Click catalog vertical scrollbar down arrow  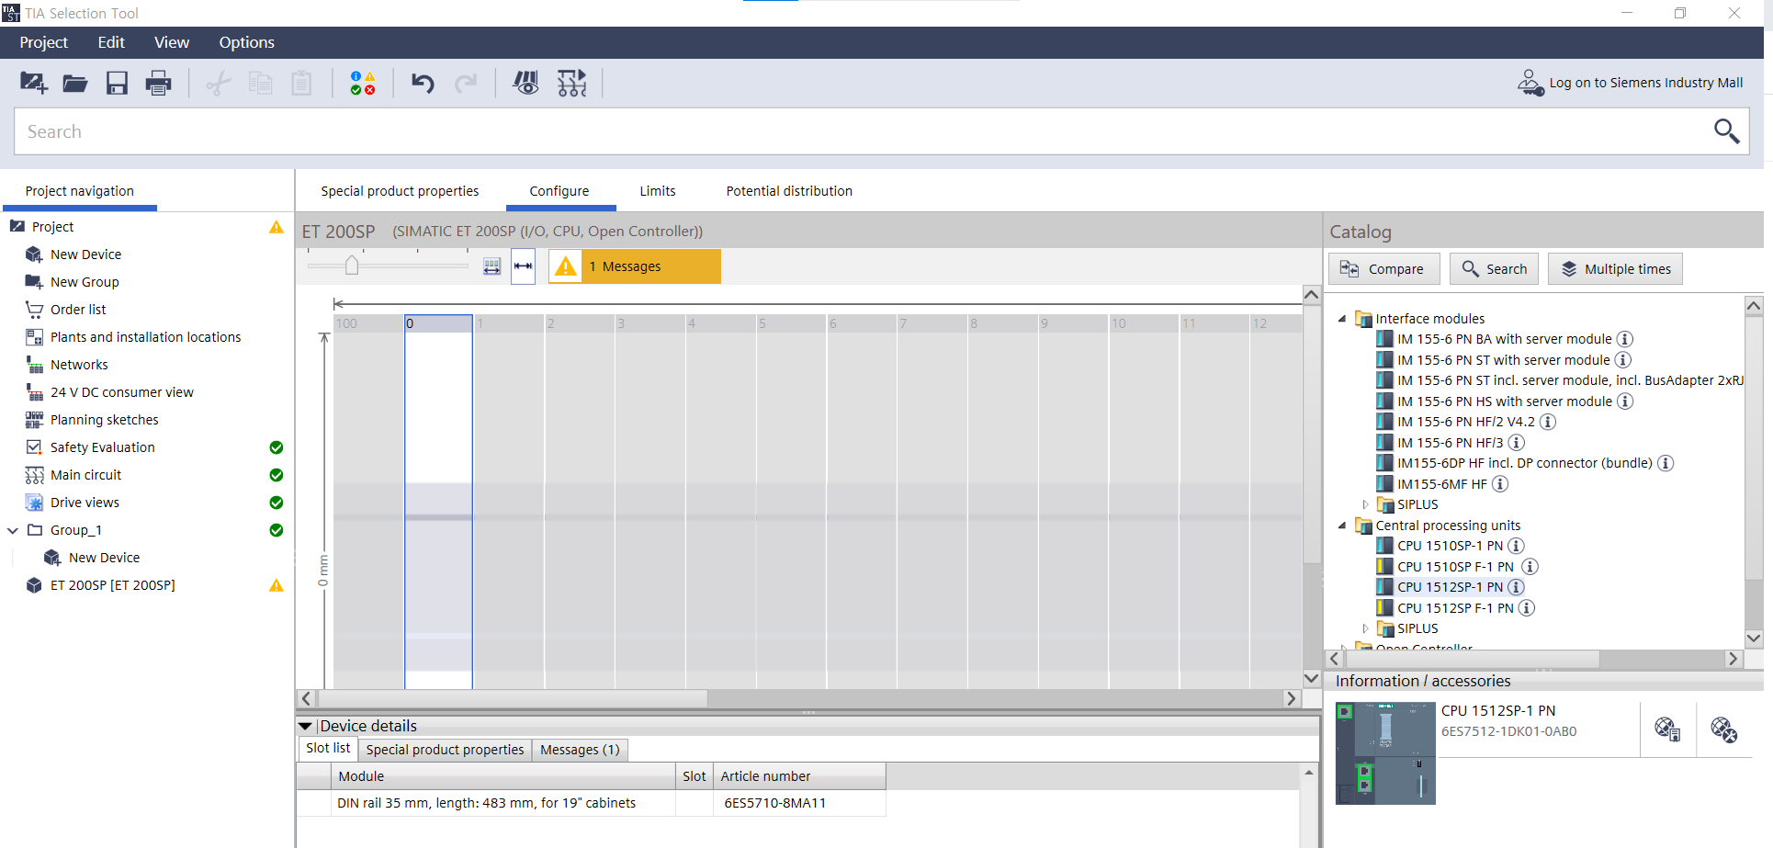click(1754, 639)
